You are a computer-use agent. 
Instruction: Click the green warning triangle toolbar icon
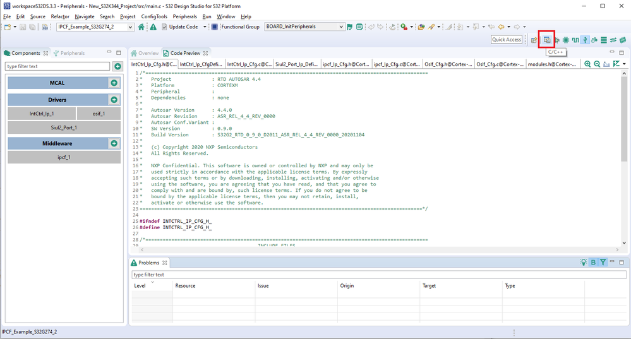pyautogui.click(x=153, y=27)
